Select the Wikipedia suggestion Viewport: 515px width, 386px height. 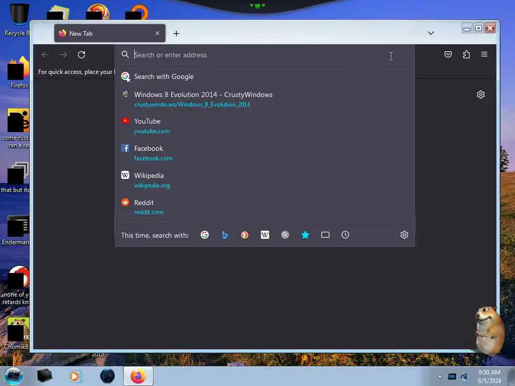click(x=265, y=180)
